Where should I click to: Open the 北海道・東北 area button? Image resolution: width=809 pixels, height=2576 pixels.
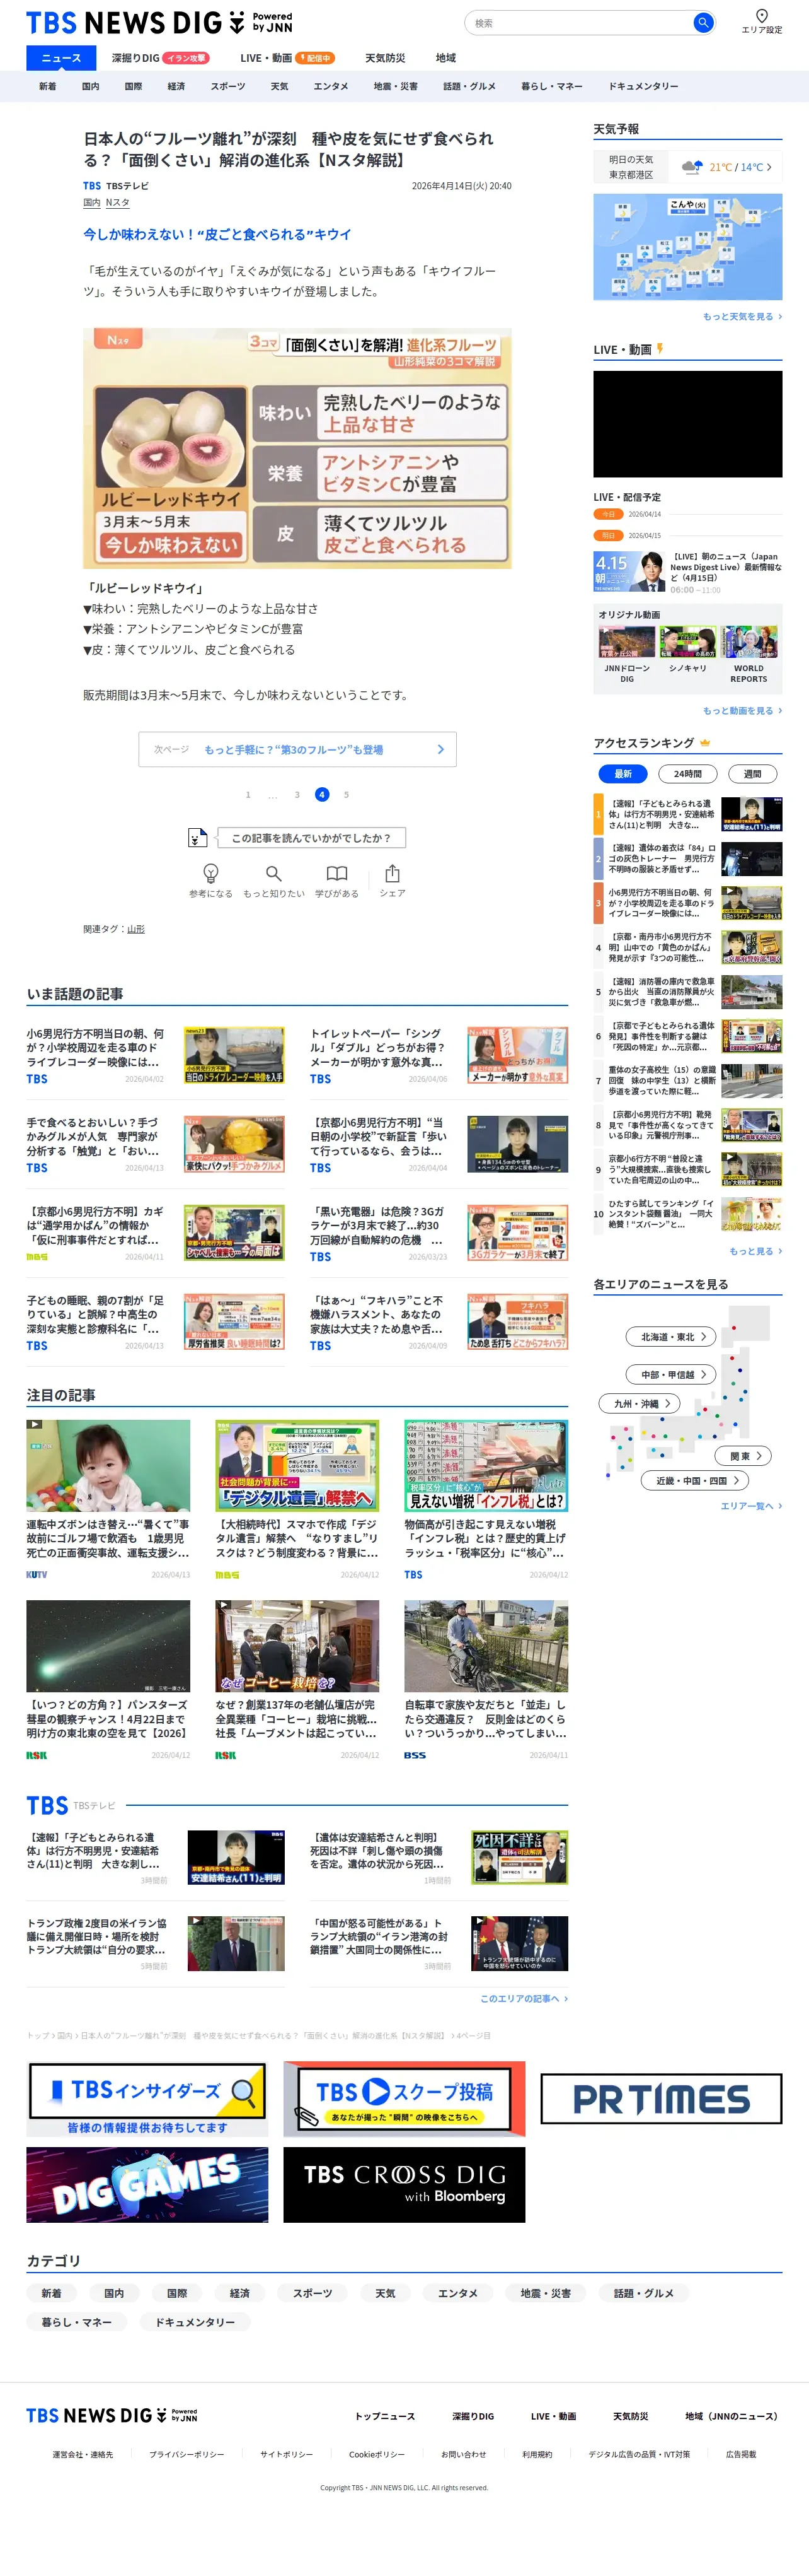(671, 1336)
